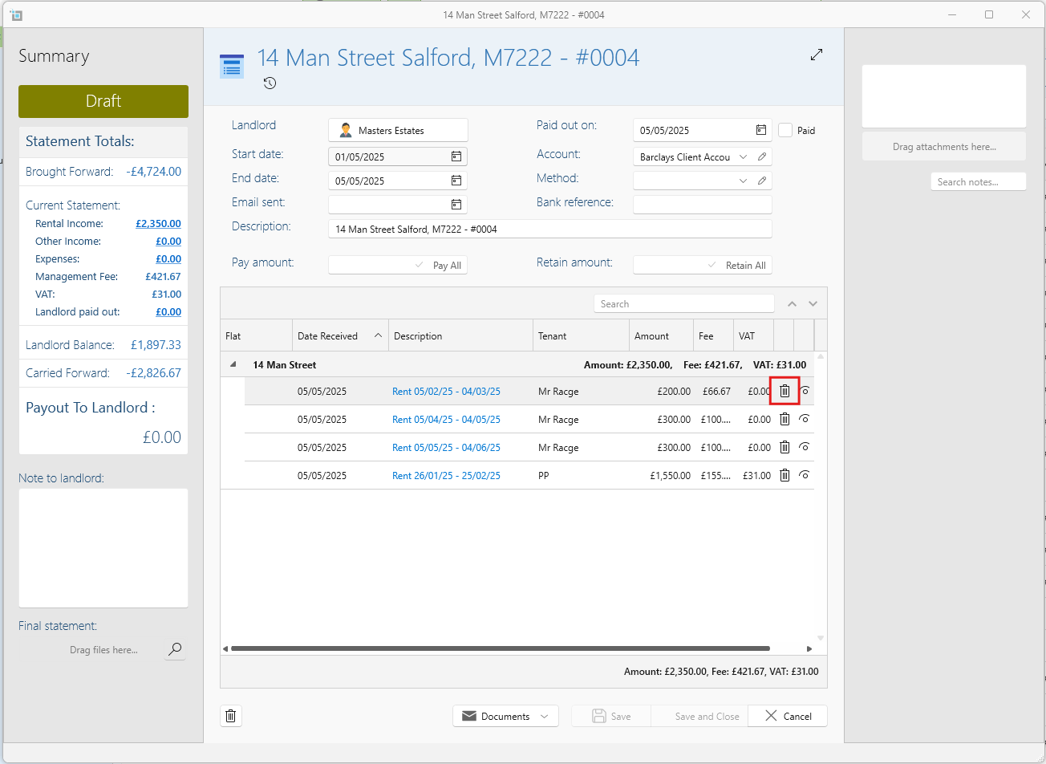Open the Rental Income £2,350.00 link
Screen dimensions: 1046x764
(158, 224)
